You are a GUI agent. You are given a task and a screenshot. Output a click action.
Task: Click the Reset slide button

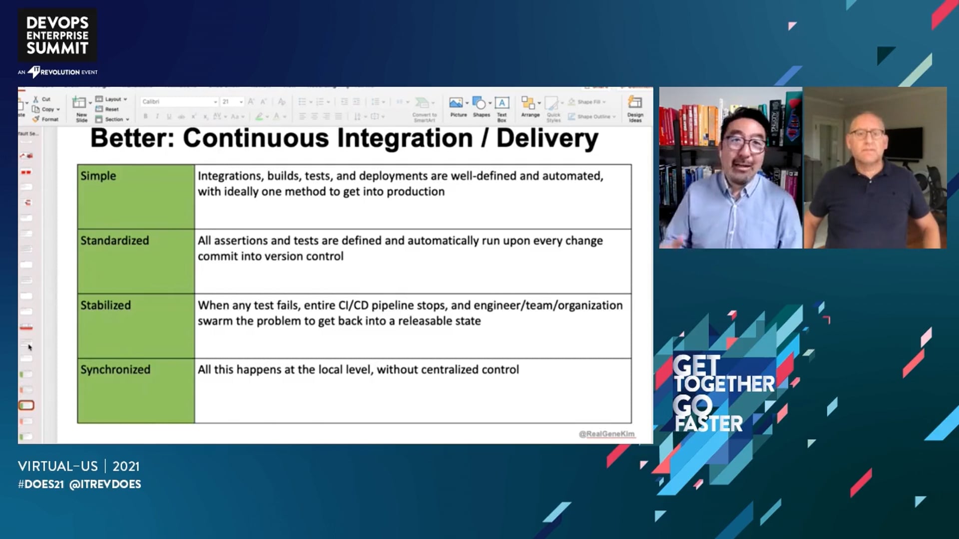[107, 109]
